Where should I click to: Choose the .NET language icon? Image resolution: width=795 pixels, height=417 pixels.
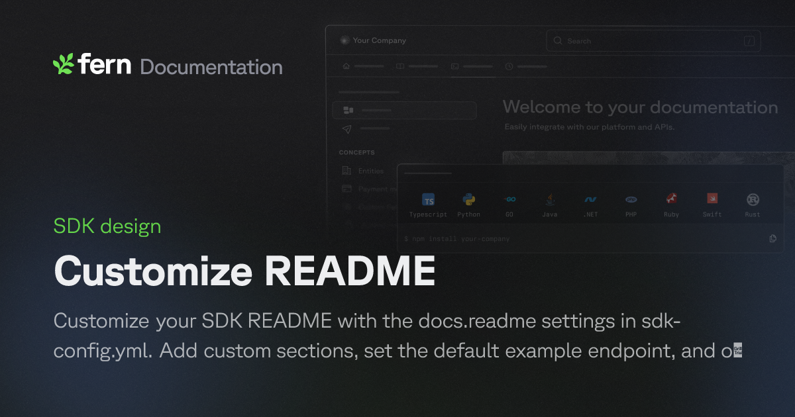[x=590, y=199]
